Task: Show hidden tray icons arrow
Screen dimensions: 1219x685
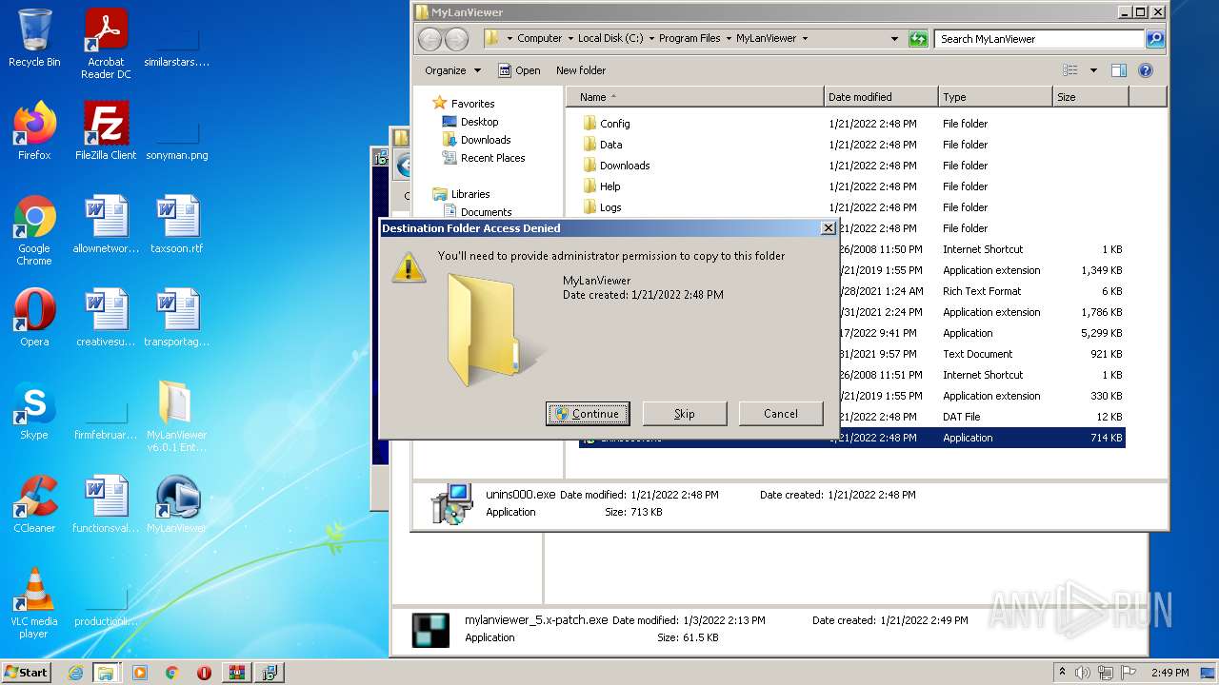Action: tap(1062, 673)
